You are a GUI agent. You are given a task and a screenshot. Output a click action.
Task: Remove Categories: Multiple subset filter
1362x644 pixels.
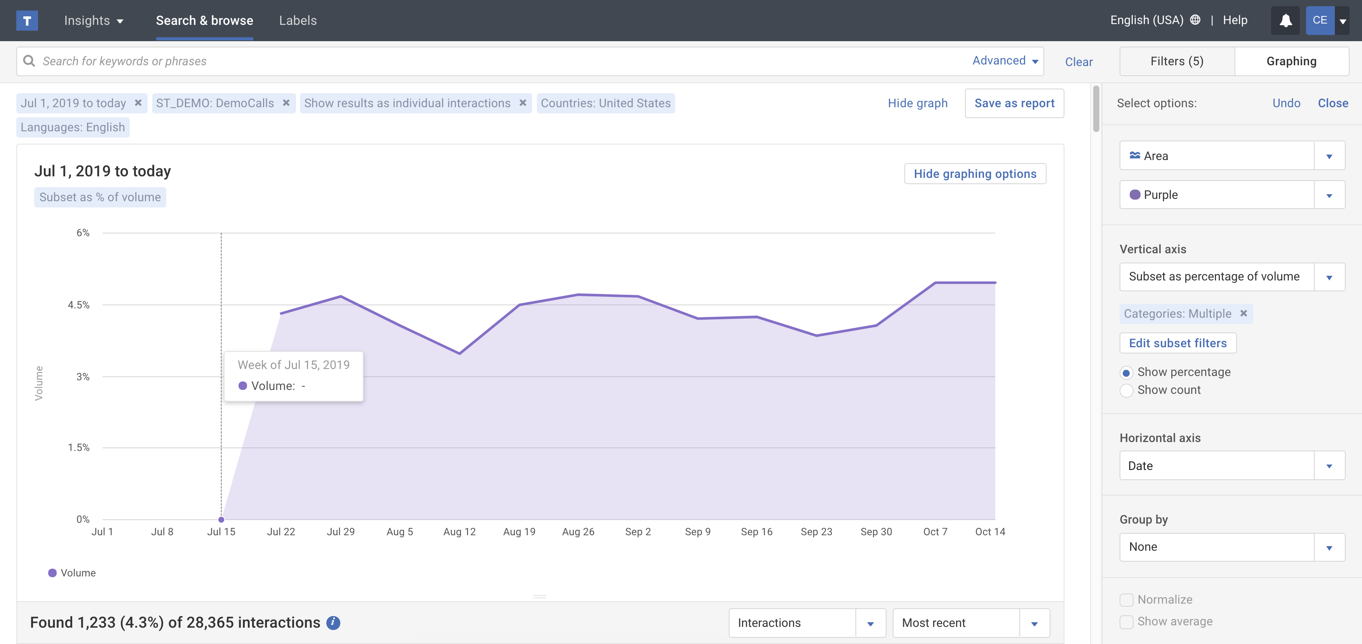click(1244, 313)
